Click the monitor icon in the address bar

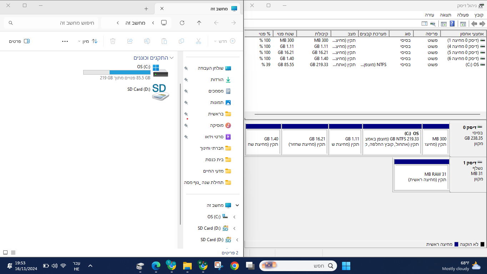click(164, 23)
